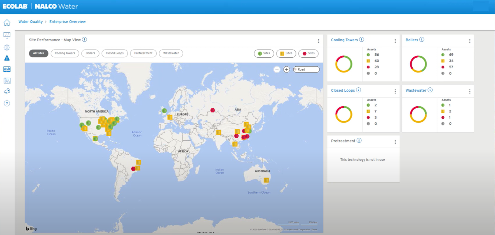Viewport: 495px width, 235px height.
Task: Click info icon next to Cooling Towers
Action: point(362,40)
